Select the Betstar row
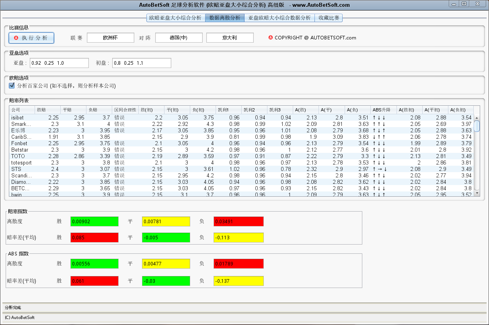Viewport: 489px width, 325px height. click(241, 150)
